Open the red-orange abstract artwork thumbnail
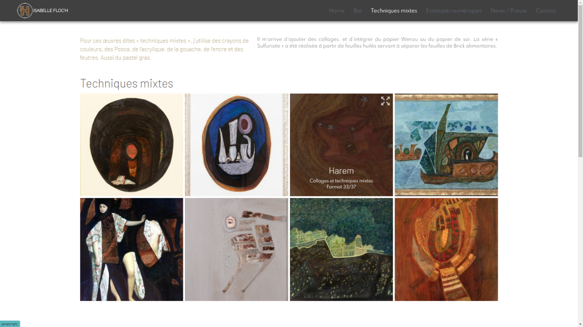Viewport: 583px width, 327px height. point(446,249)
